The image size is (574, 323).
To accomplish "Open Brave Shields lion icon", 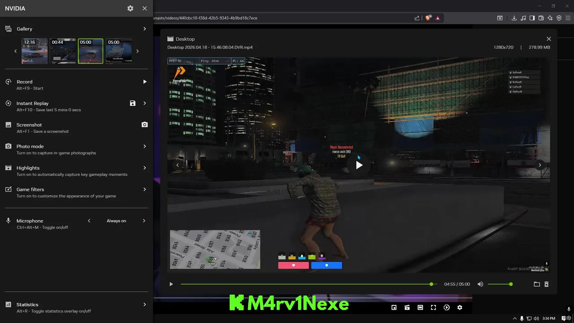I will (x=428, y=18).
